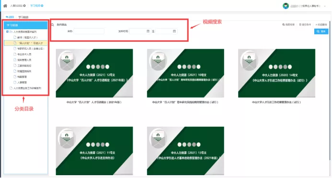Open the start date calendar icon

click(148, 31)
